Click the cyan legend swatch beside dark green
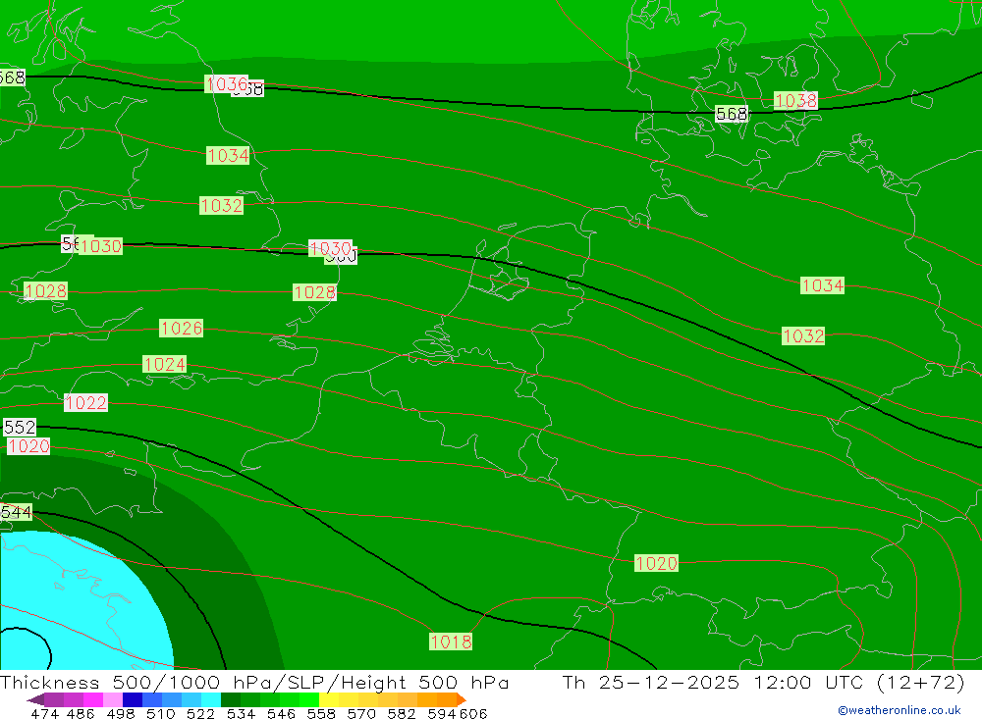This screenshot has height=719, width=982. (211, 699)
